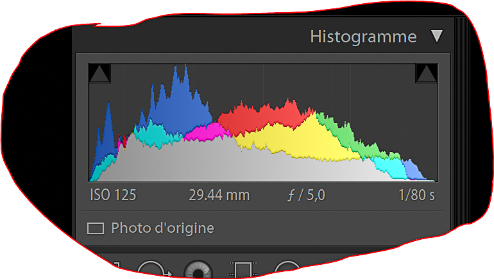
Task: Toggle the shadow clipping indicator triangle
Action: tap(99, 73)
